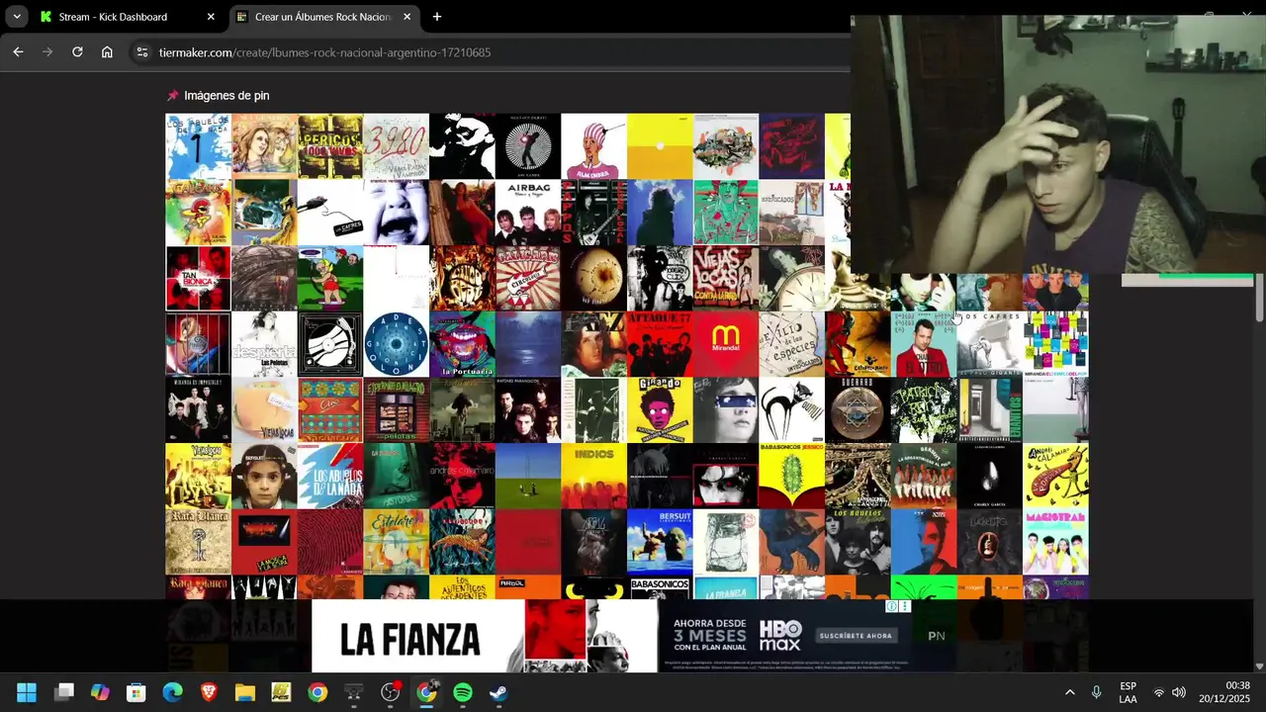
Task: Launch Copilot from the taskbar
Action: click(100, 692)
